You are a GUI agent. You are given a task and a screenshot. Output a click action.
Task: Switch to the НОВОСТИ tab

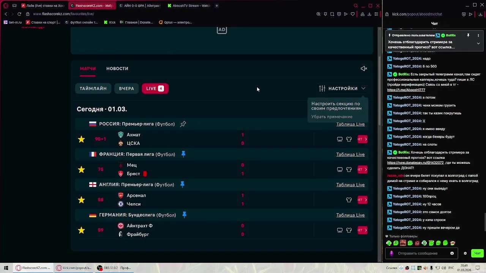[117, 69]
